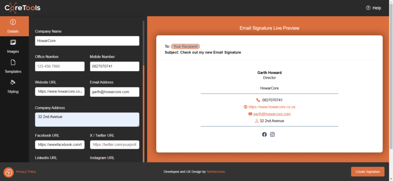Click the envelope icon in signature preview
The height and width of the screenshot is (181, 393).
tap(250, 114)
